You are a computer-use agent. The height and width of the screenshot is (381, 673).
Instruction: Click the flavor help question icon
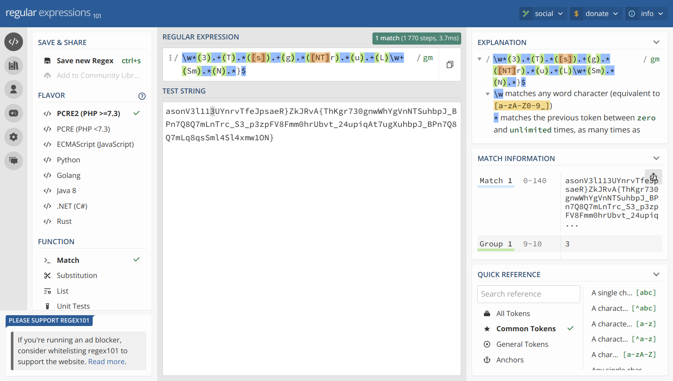point(142,96)
